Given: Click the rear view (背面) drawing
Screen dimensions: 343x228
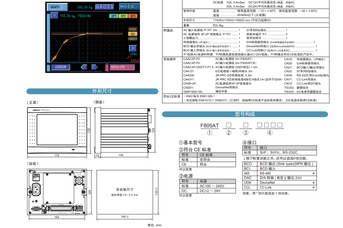Looking at the screenshot, I should click(x=57, y=192).
